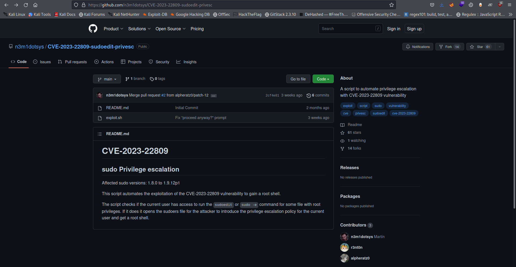Bookmark this page with the star icon
The width and height of the screenshot is (516, 267).
[x=392, y=5]
